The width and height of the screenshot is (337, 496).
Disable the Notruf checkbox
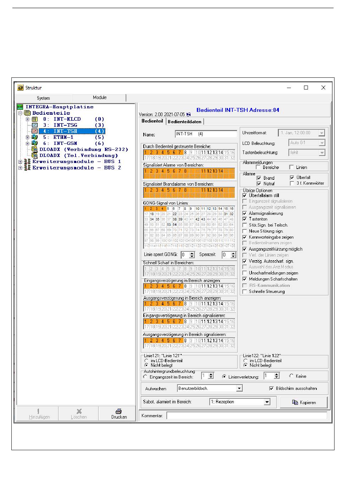click(x=259, y=184)
